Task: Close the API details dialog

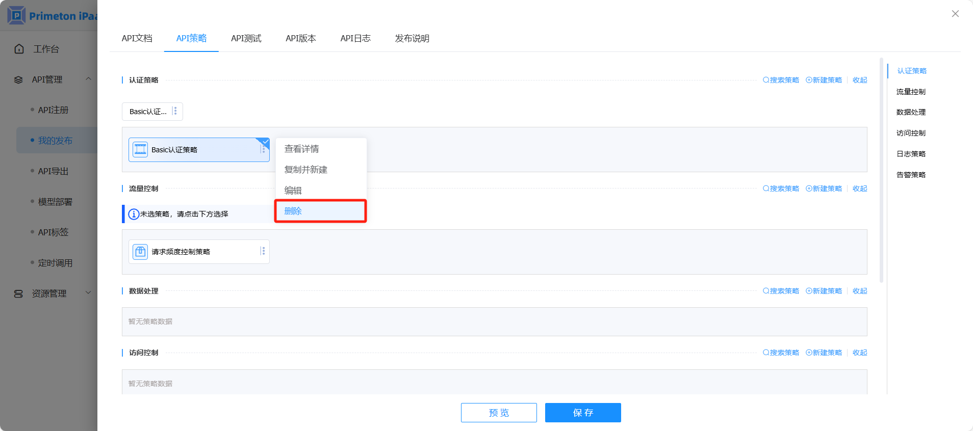Action: point(955,14)
